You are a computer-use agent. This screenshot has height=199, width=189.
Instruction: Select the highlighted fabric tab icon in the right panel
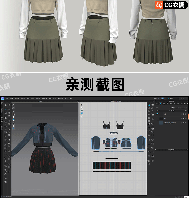click(160, 103)
